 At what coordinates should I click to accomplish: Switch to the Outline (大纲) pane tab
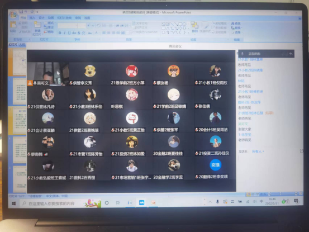coord(22,45)
